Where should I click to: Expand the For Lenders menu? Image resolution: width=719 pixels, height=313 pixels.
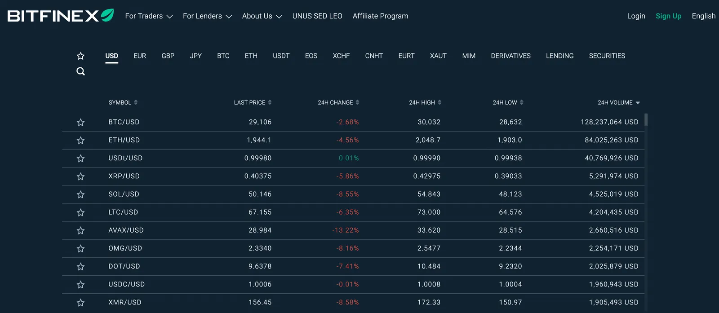207,16
